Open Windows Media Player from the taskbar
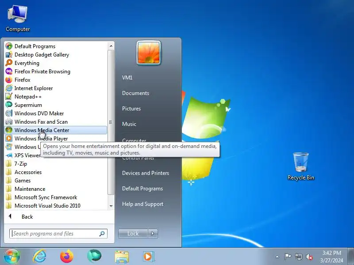Viewport: 354px width, 265px height. tap(148, 256)
